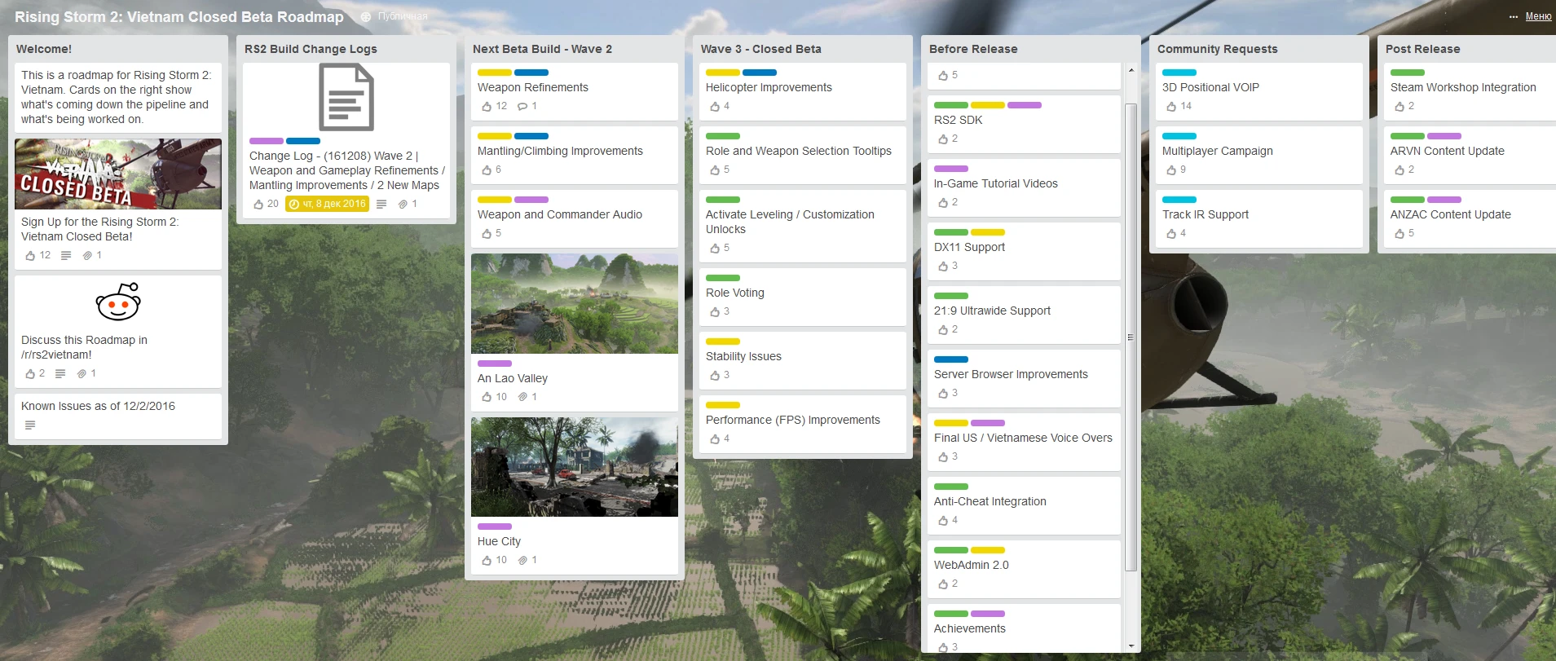The image size is (1556, 661).
Task: Click attachment icon on An Lao Valley card
Action: tap(522, 397)
